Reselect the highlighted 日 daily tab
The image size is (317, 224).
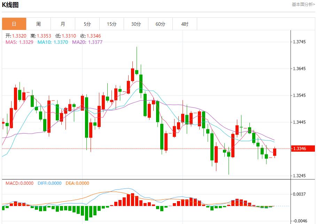(14, 24)
